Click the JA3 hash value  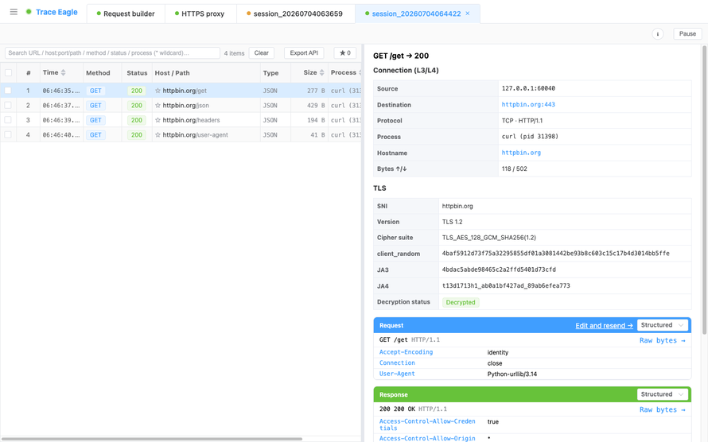coord(499,269)
